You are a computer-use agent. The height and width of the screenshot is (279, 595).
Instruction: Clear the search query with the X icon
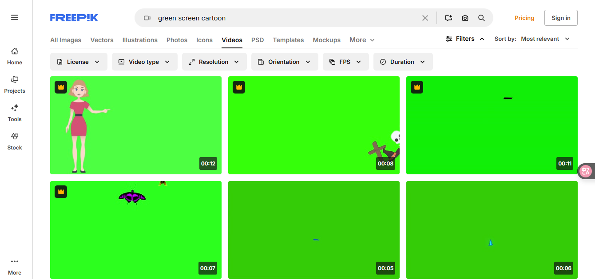[x=425, y=18]
